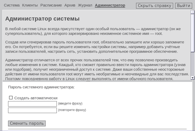Viewport: 195px width, 131px height.
Task: Click the help panel scroll-up arrow
Action: click(x=192, y=12)
